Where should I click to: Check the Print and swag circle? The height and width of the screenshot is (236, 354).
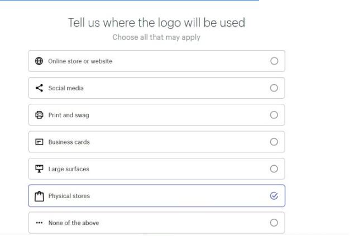point(274,115)
